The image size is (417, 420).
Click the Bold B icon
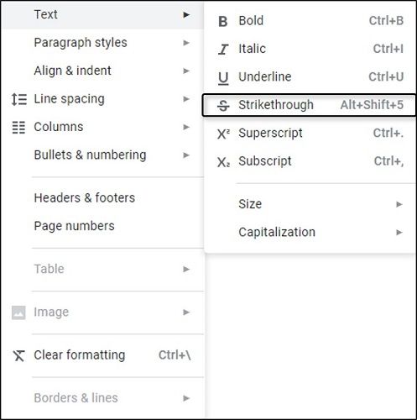[223, 21]
